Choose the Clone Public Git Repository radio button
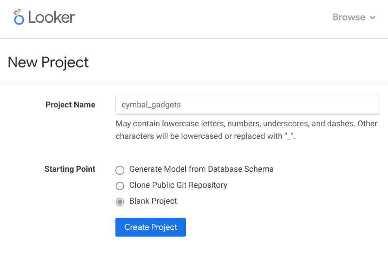 (120, 186)
